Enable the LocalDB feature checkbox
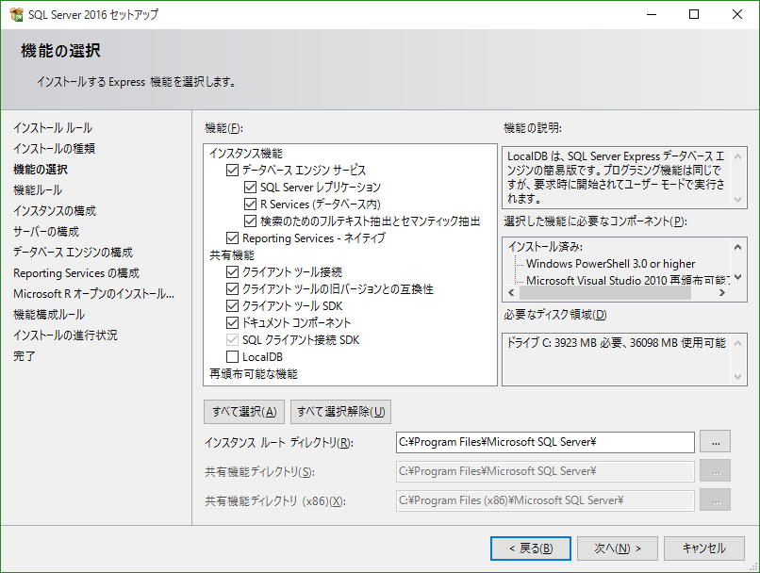Screen dimensions: 760x573 pyautogui.click(x=233, y=357)
